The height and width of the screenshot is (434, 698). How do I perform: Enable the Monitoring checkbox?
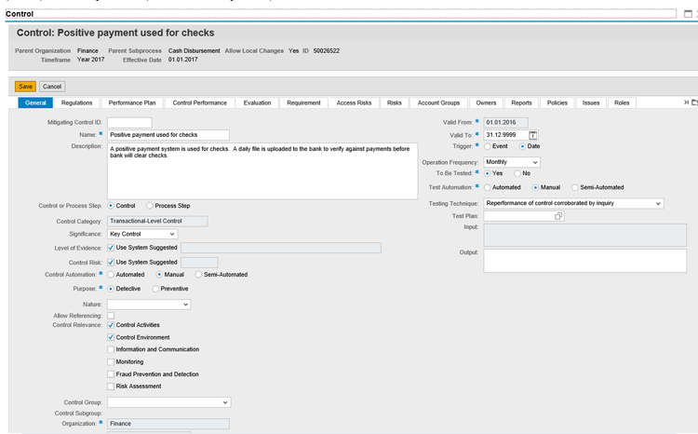(x=112, y=361)
